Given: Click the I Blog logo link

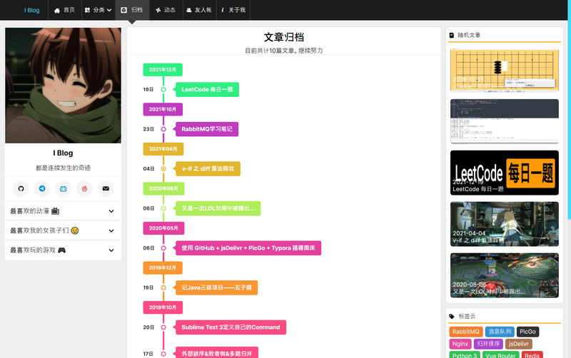Looking at the screenshot, I should click(32, 10).
